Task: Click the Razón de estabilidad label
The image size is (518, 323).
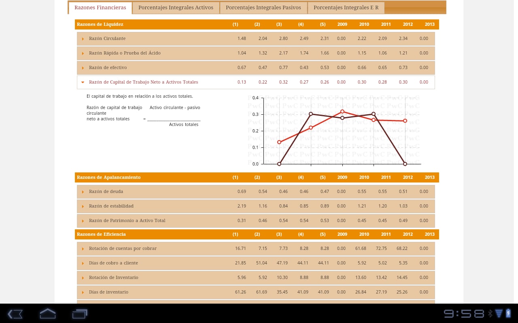Action: (111, 206)
